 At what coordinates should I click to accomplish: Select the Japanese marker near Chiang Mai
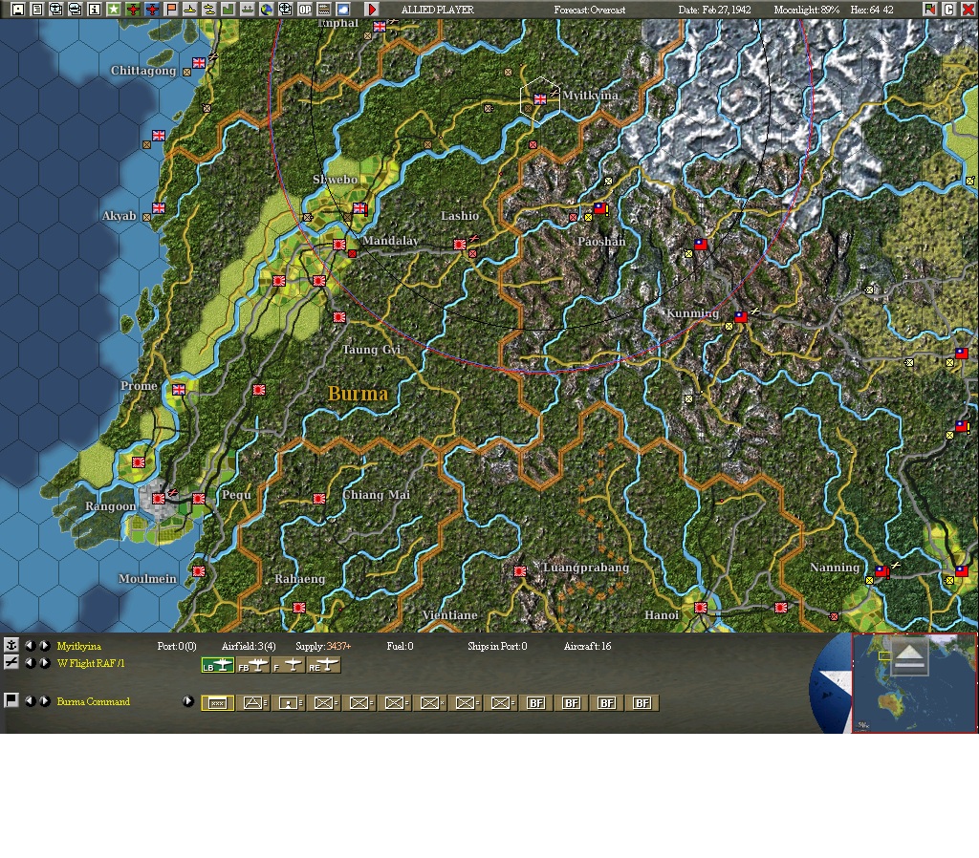tap(319, 499)
